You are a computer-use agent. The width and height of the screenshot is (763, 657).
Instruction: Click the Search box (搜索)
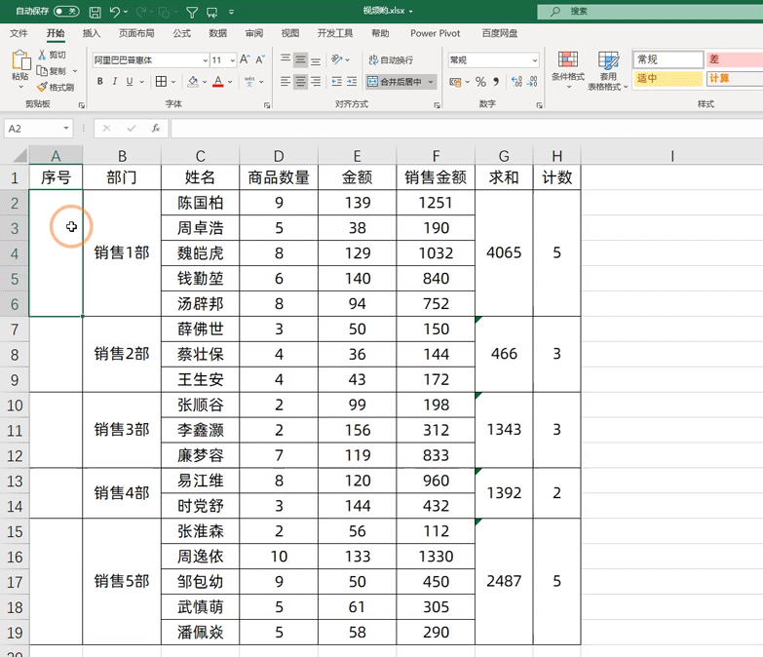[650, 11]
